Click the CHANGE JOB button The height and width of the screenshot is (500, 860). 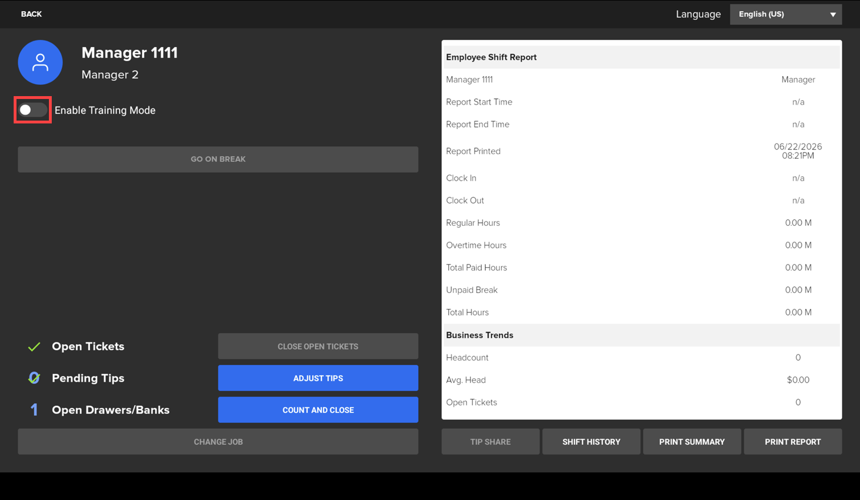coord(218,442)
